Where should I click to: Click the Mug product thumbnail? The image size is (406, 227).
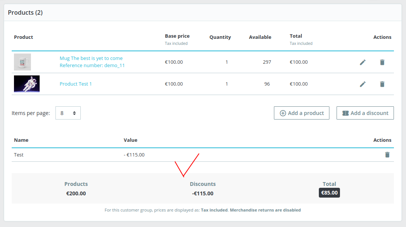point(22,62)
